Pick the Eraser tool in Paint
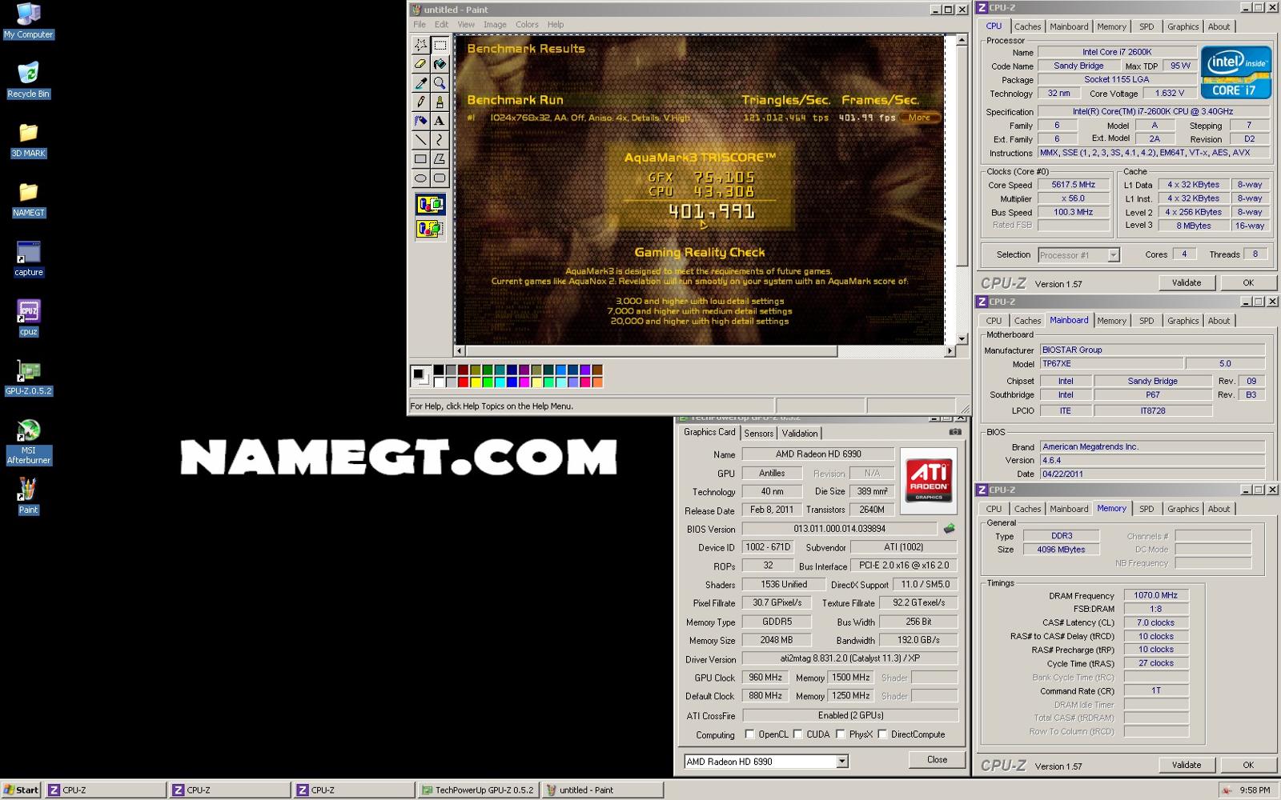Image resolution: width=1281 pixels, height=800 pixels. tap(420, 64)
